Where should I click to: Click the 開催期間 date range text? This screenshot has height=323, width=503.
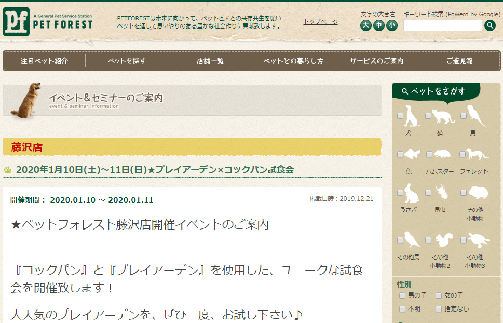(x=82, y=200)
